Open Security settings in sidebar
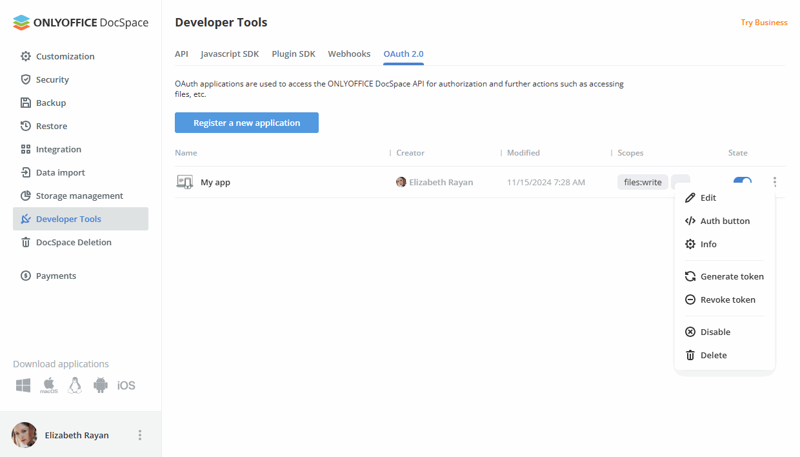Viewport: 800px width, 457px height. [81, 79]
